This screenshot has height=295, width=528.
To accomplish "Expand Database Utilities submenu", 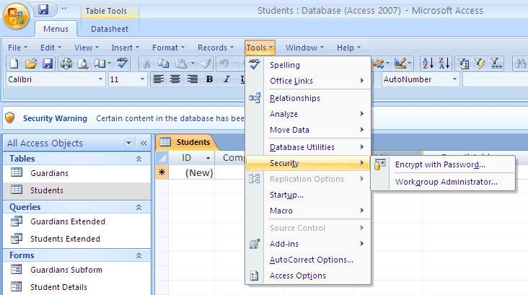I will [308, 147].
